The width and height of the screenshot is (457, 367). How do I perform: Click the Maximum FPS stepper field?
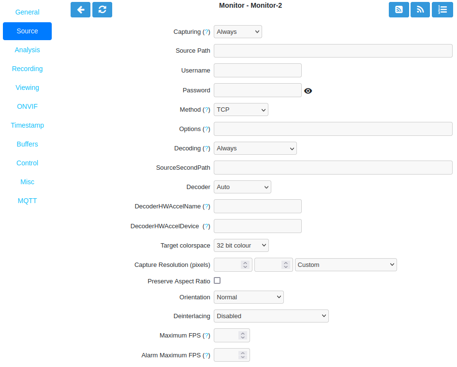pos(232,336)
